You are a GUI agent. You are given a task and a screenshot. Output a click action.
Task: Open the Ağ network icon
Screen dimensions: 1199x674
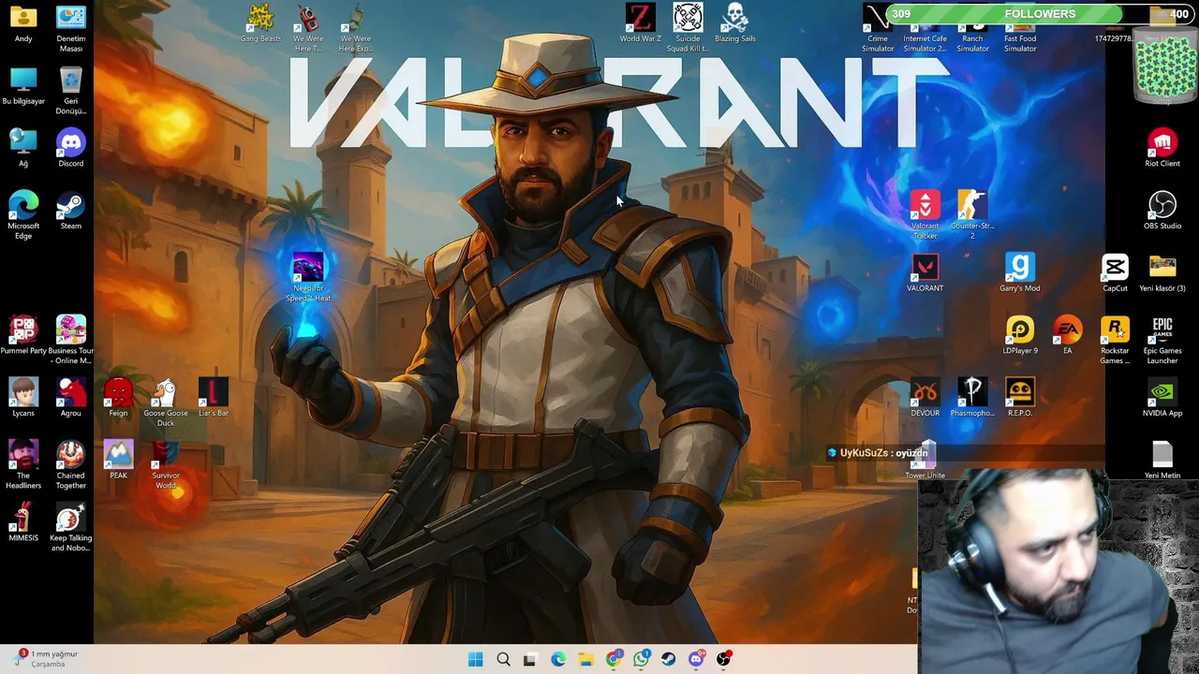point(23,149)
